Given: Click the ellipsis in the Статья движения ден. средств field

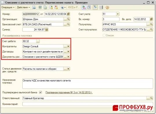Looking at the screenshot, I should (x=65, y=69).
